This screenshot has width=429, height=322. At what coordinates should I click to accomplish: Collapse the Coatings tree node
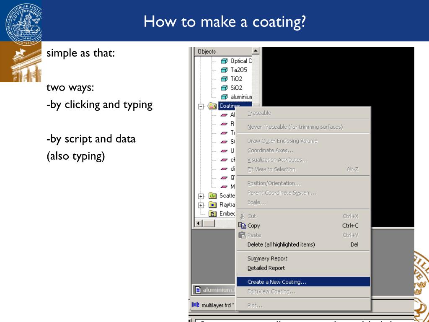tap(201, 106)
